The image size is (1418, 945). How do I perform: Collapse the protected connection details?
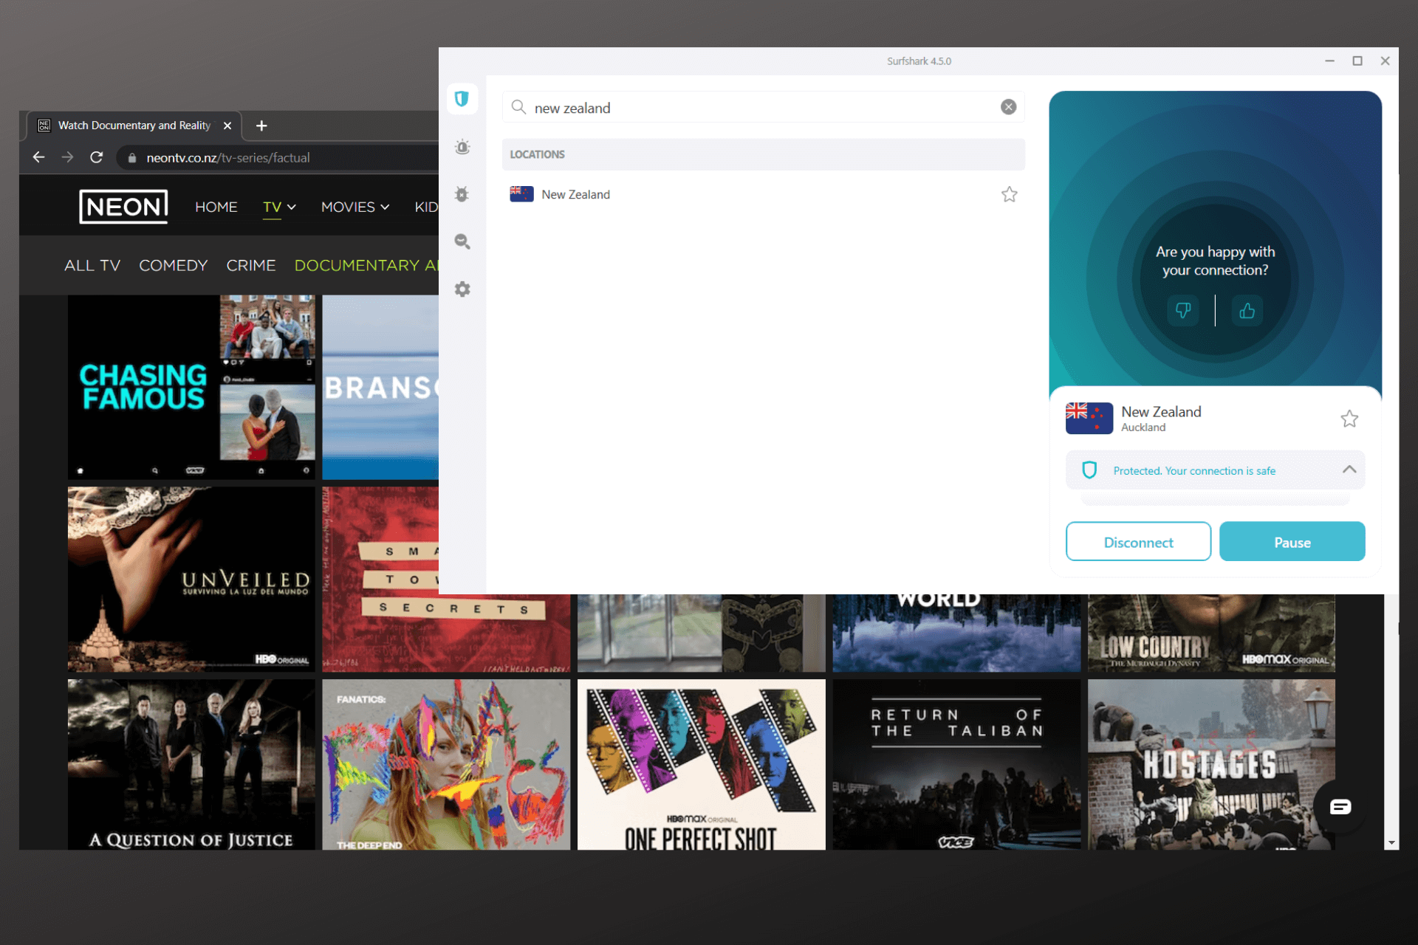click(x=1349, y=470)
